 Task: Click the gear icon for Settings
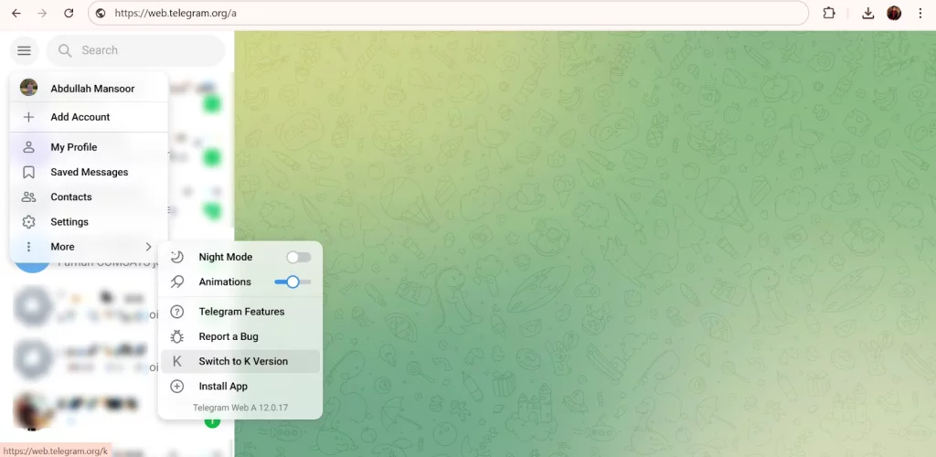tap(28, 222)
